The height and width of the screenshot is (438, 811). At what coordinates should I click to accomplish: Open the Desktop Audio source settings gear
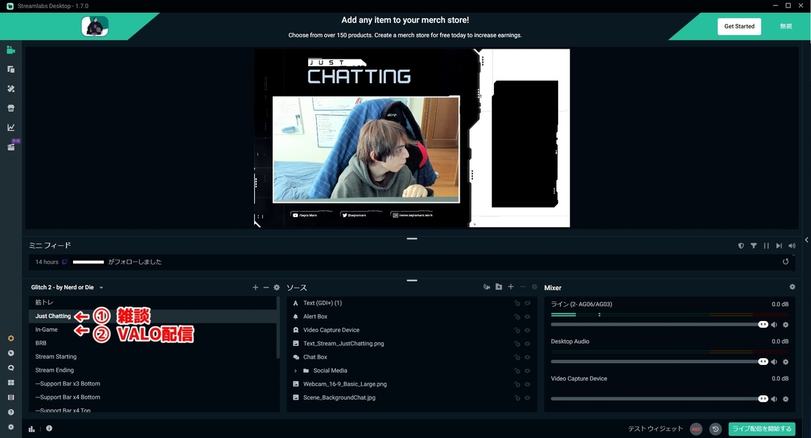(785, 362)
